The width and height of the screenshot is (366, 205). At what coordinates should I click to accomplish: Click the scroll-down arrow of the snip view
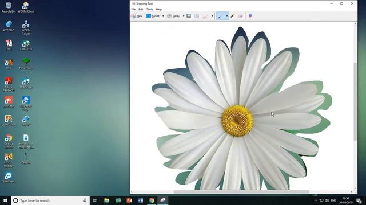click(x=355, y=188)
